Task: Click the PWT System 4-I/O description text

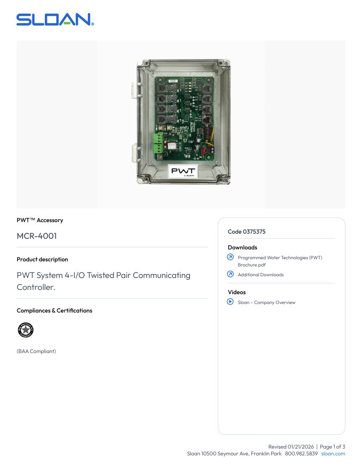Action: tap(103, 281)
